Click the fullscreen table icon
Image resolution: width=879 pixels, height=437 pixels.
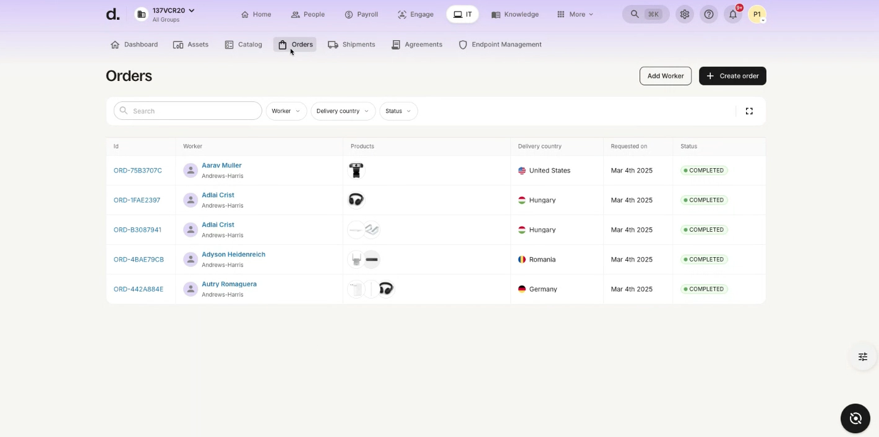pyautogui.click(x=749, y=111)
